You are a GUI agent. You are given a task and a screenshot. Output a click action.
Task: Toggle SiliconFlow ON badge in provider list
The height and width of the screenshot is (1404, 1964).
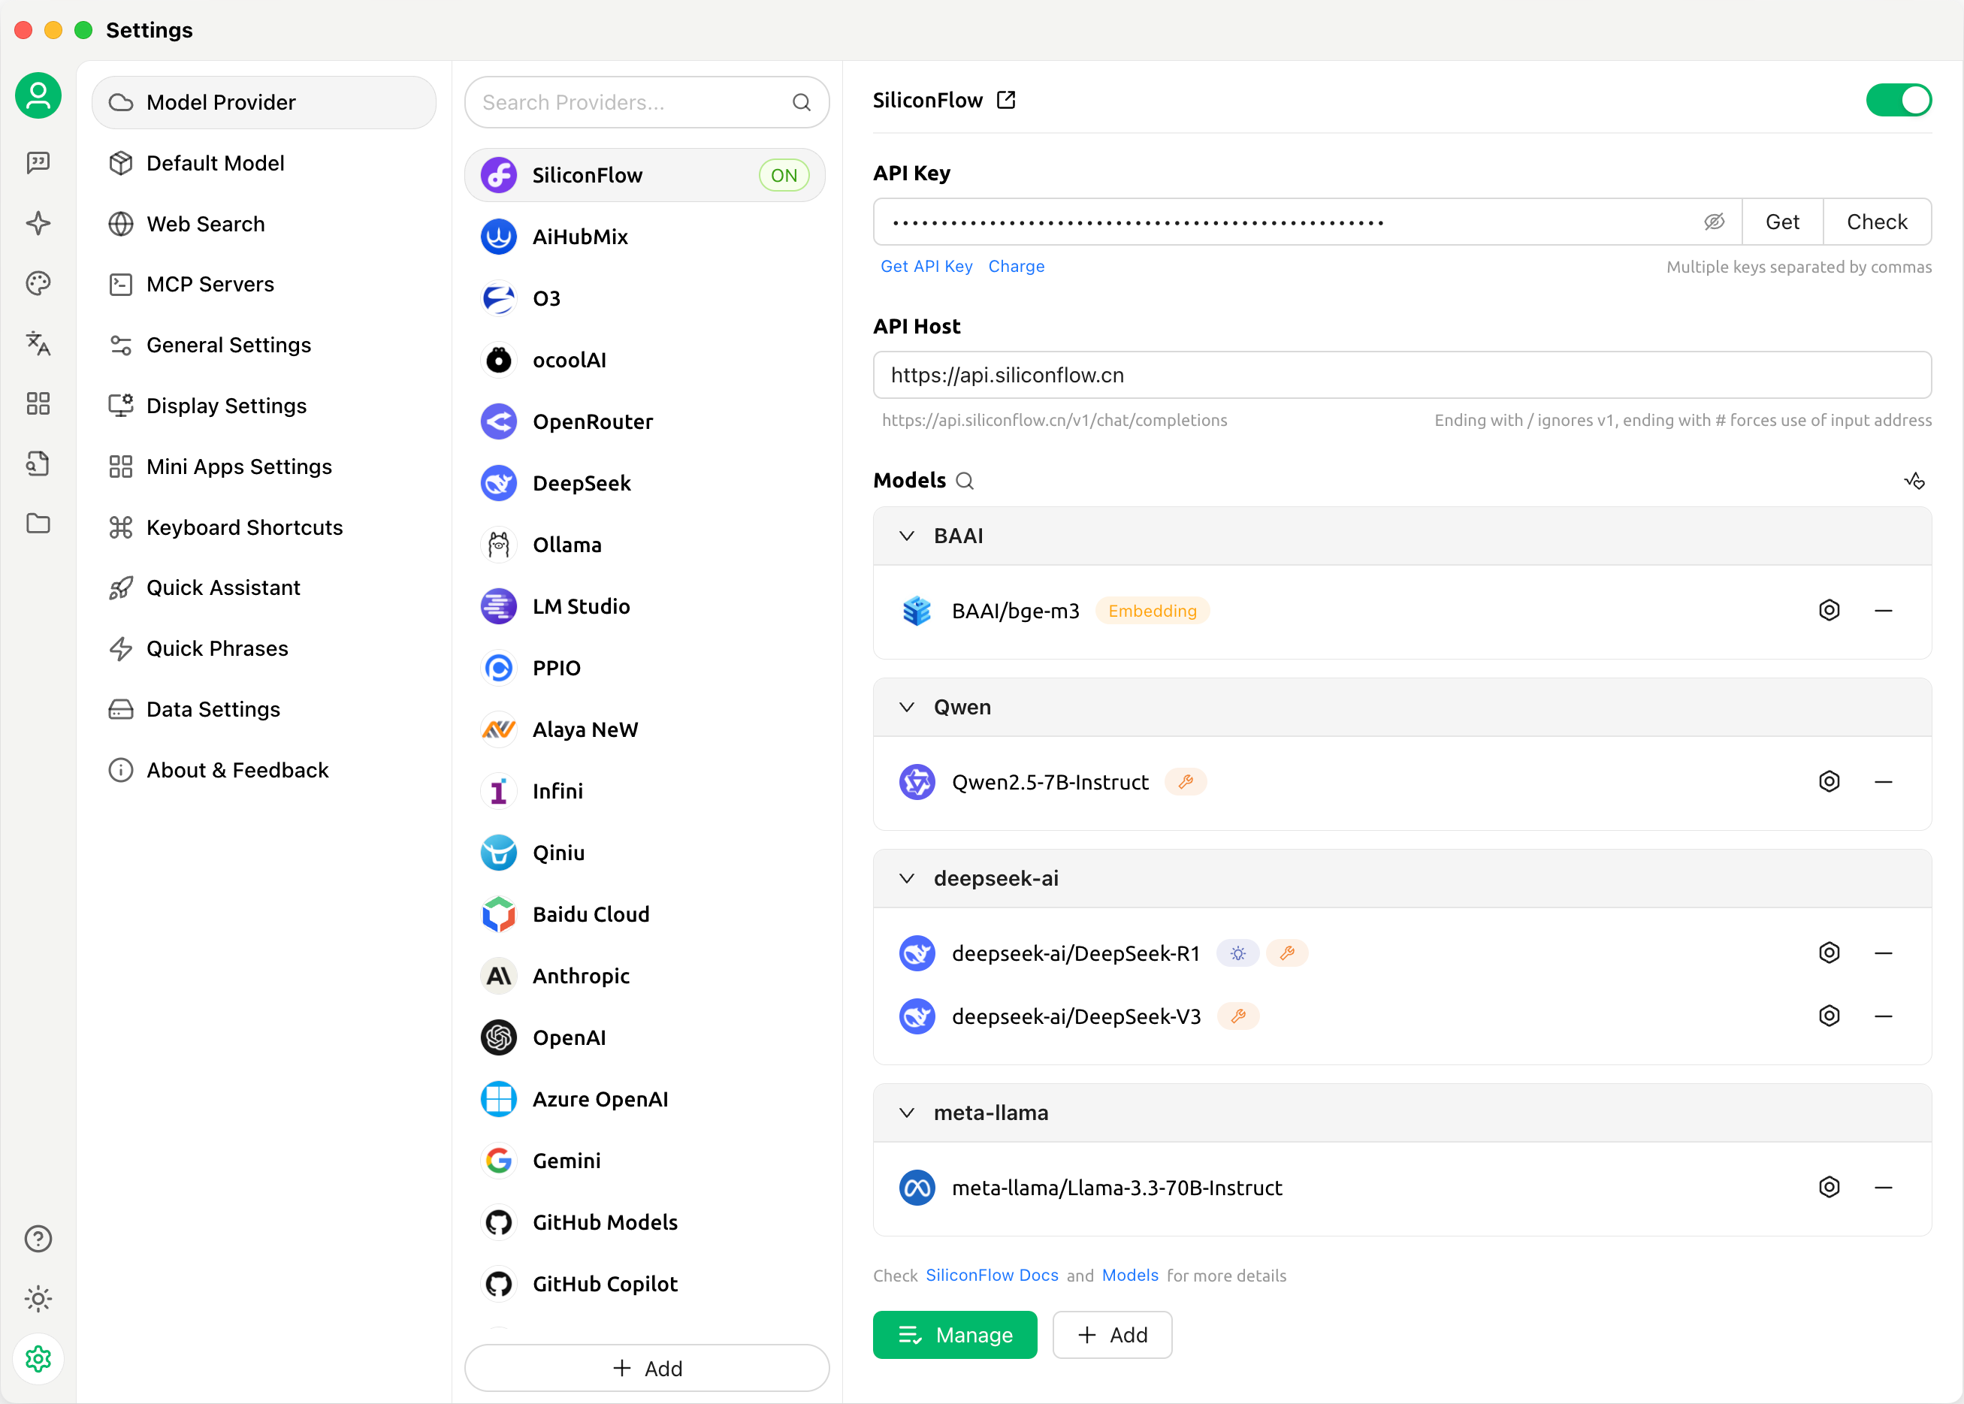click(x=783, y=174)
